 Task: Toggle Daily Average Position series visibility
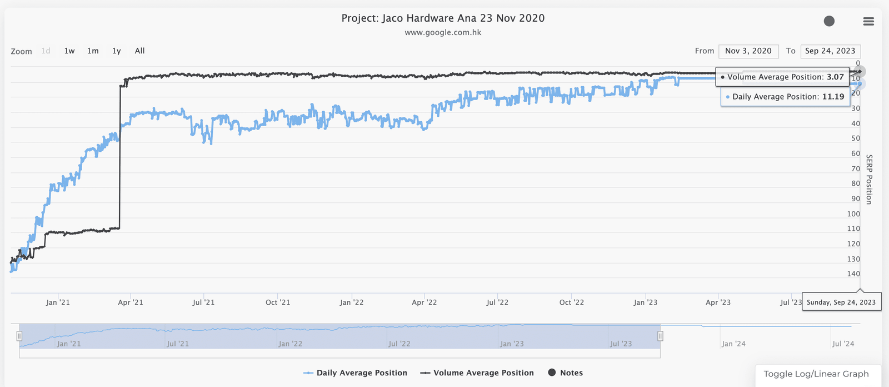tap(356, 373)
